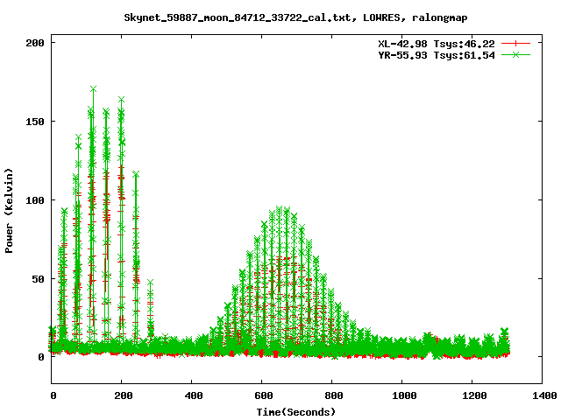The image size is (561, 420).
Task: Click the Time(Seconds) x-axis label
Action: click(x=296, y=412)
